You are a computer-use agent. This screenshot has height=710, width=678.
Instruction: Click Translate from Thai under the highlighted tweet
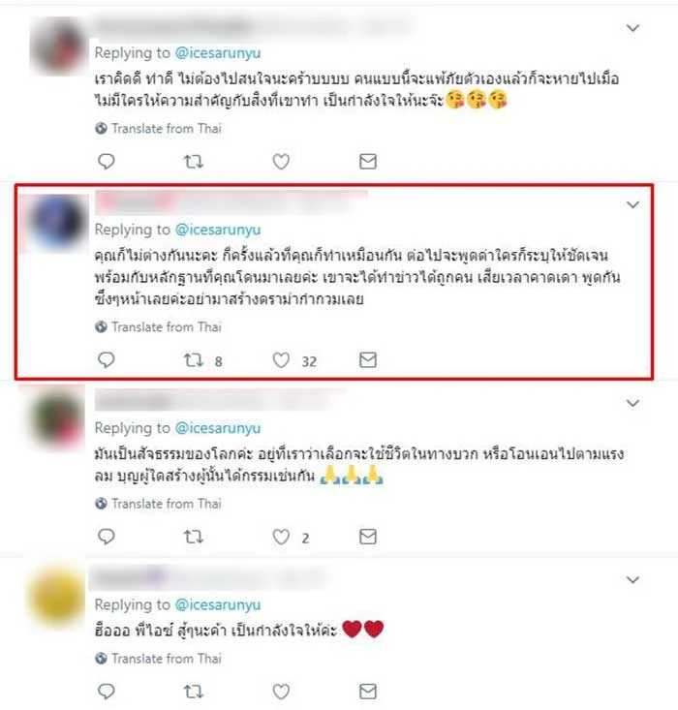coord(167,327)
